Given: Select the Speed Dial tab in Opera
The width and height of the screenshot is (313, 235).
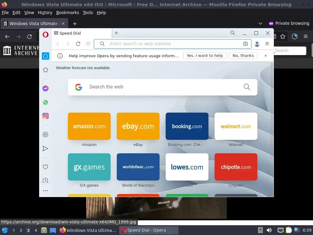Looking at the screenshot, I should coord(82,33).
